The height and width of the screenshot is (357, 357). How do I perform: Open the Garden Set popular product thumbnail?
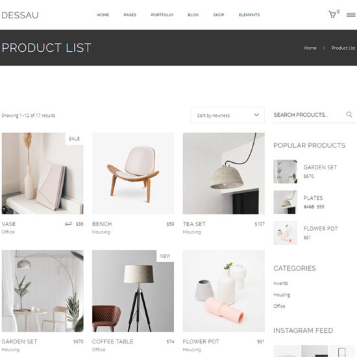tap(286, 171)
